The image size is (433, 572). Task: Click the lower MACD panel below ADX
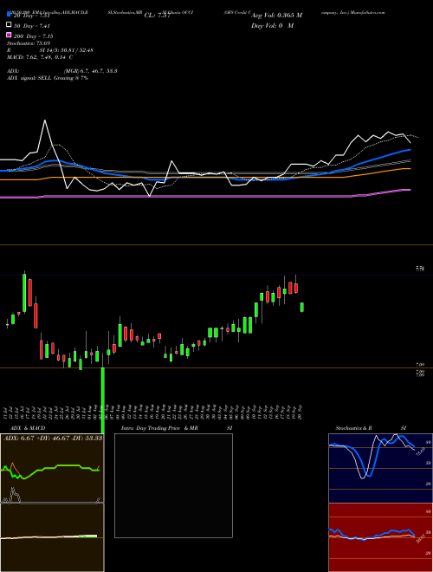coord(52,537)
